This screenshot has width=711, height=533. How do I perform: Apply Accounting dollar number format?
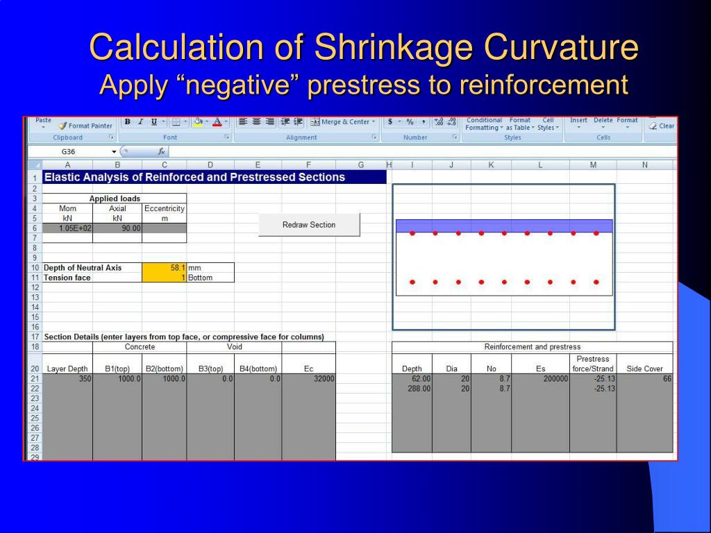click(390, 121)
